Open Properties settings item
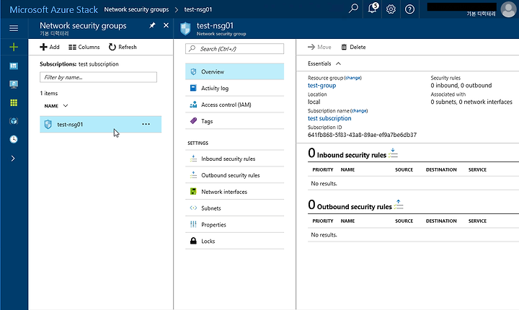 point(235,224)
